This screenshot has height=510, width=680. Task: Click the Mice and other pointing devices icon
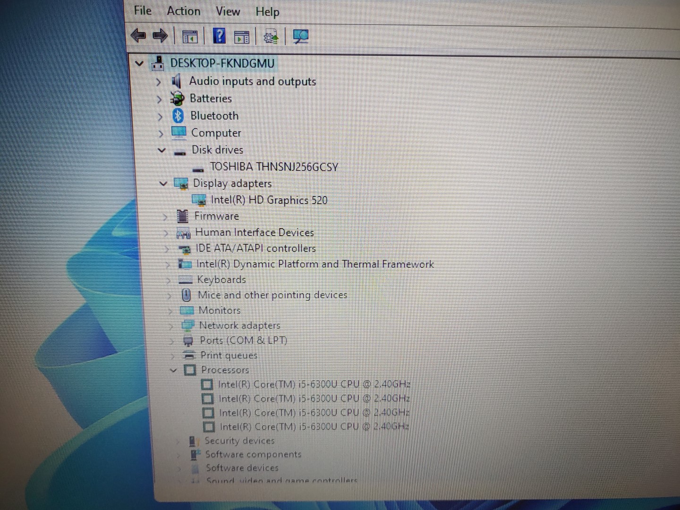pos(186,295)
